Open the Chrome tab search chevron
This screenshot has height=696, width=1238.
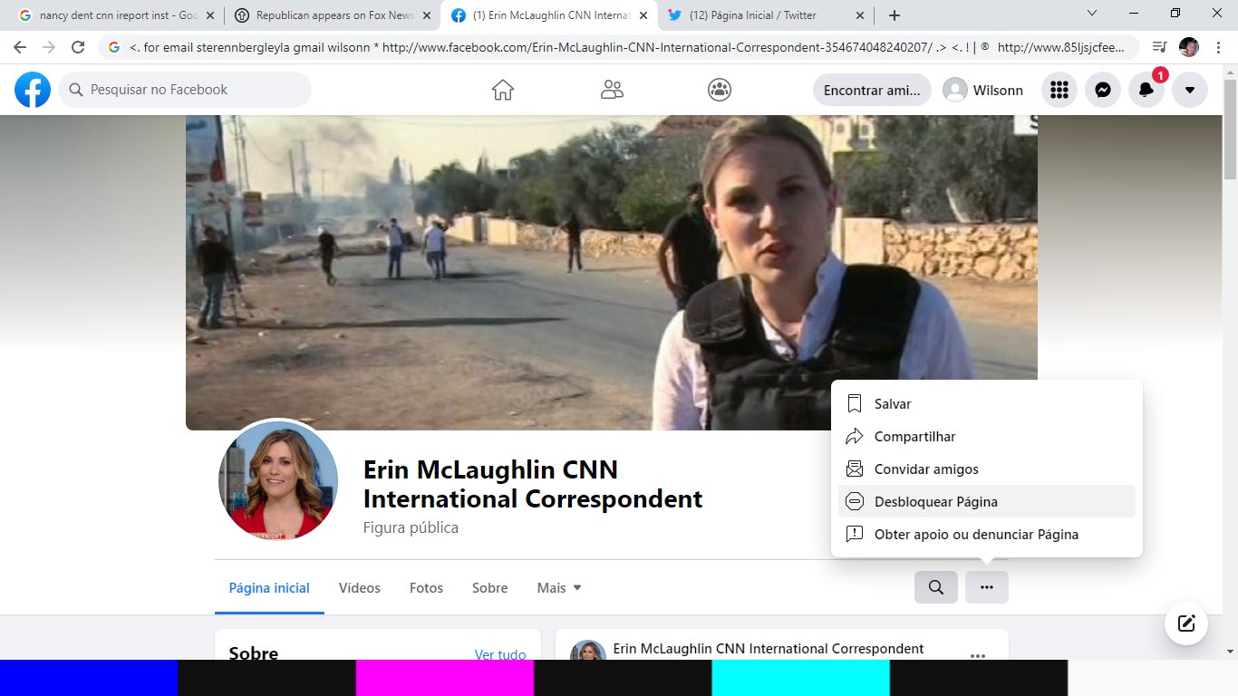[1092, 14]
